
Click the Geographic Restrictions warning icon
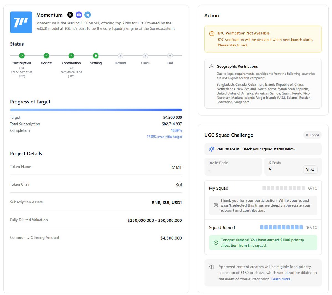pos(211,66)
